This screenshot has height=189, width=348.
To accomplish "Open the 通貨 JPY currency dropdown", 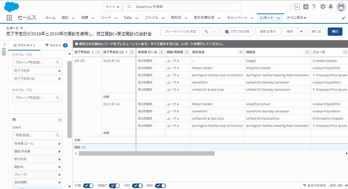I will (x=338, y=186).
